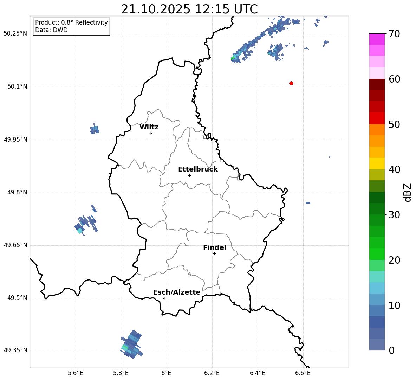Click the 6.6°E longitude label
Screen dimensions: 416x380
point(303,373)
